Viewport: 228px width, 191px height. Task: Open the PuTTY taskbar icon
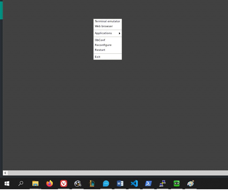pyautogui.click(x=162, y=183)
